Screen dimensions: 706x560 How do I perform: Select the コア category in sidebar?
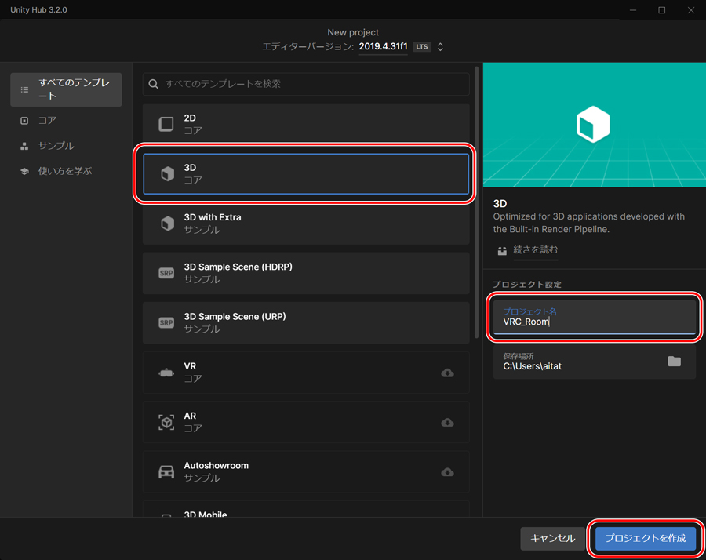pyautogui.click(x=47, y=121)
